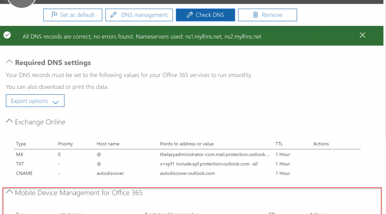Collapse the Exchange Online section

pyautogui.click(x=9, y=121)
